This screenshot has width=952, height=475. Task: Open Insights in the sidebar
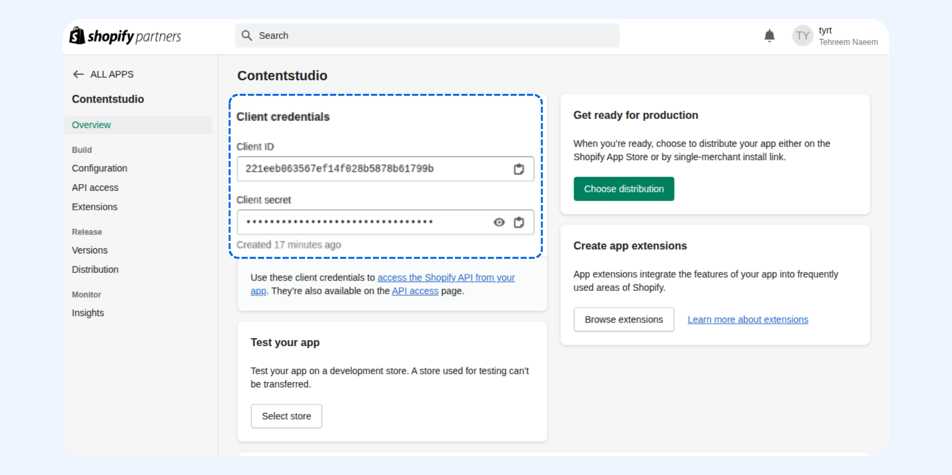tap(88, 313)
